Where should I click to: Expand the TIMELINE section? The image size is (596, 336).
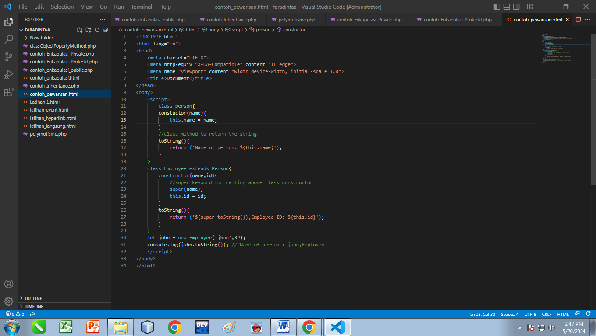[x=64, y=306]
